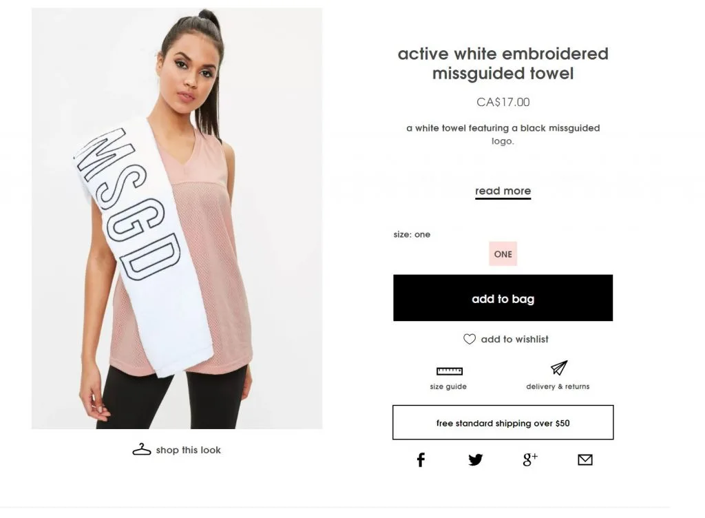Click the CA$17.00 price
Viewport: 705px width, 518px height.
coord(503,103)
